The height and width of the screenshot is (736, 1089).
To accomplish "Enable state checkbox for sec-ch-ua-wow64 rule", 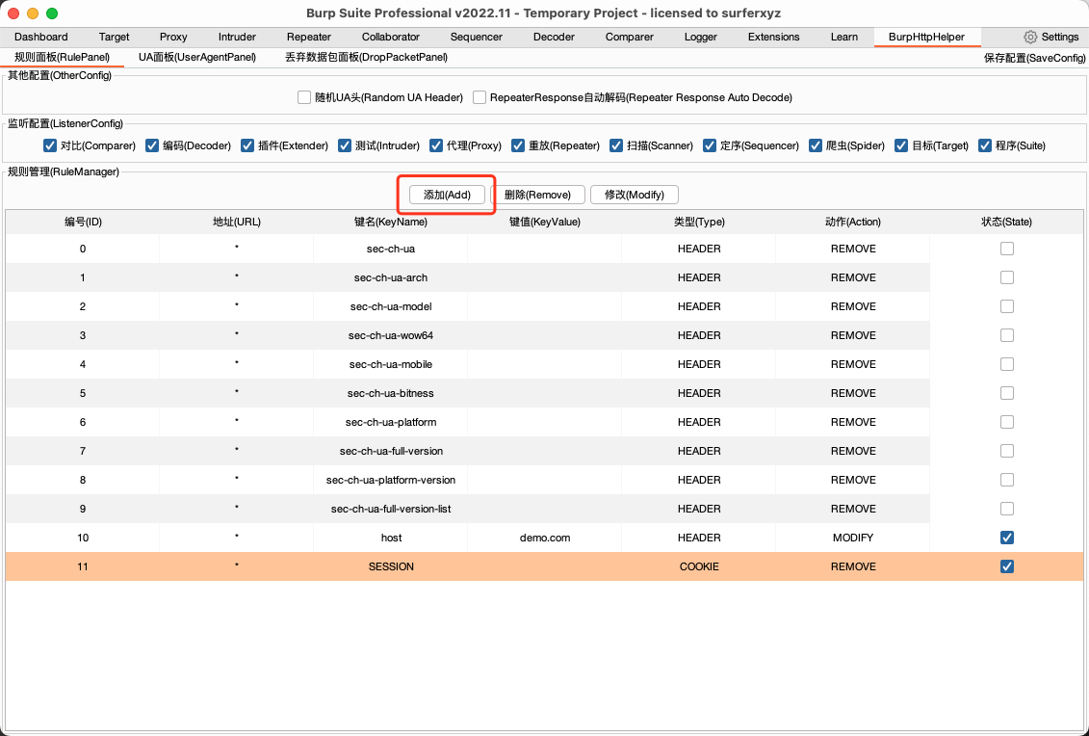I will 1007,335.
